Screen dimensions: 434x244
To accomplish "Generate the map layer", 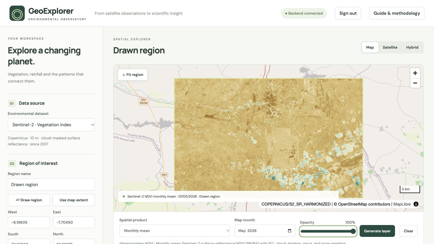I will pyautogui.click(x=377, y=231).
